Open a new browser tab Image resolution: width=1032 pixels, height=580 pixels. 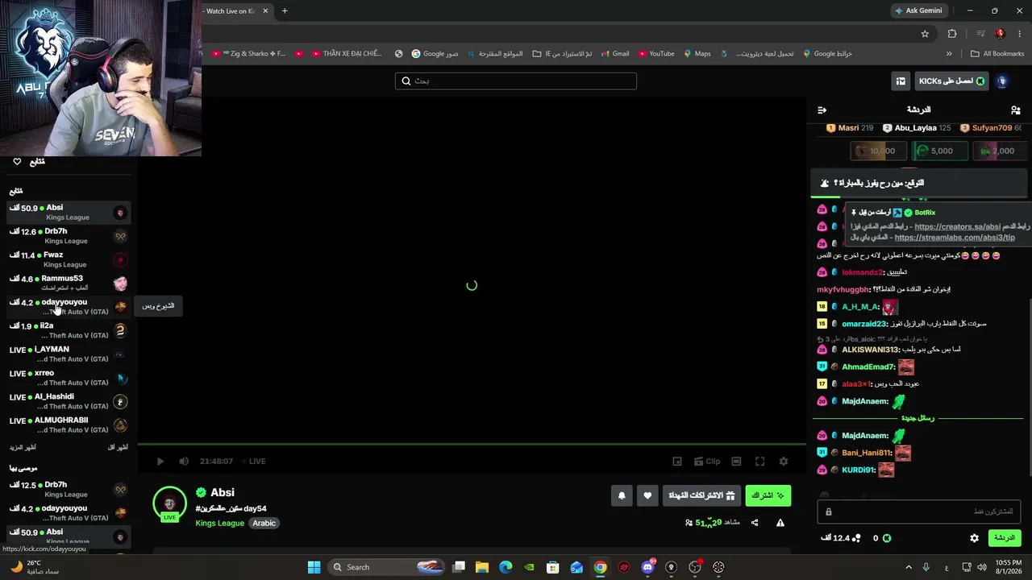pyautogui.click(x=285, y=11)
